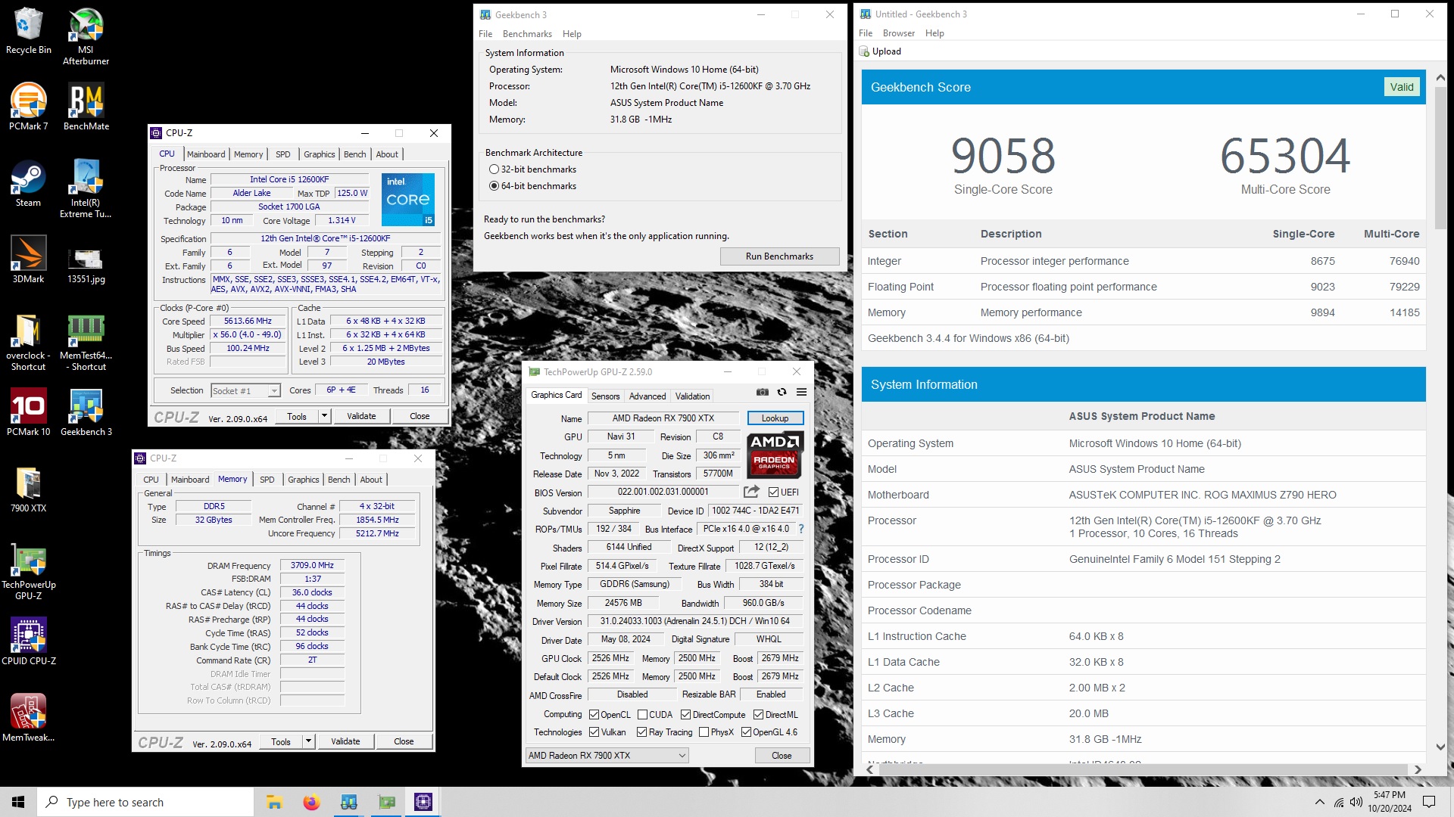Toggle the UEFI checkbox in GPU-Z
The image size is (1454, 817).
[773, 492]
